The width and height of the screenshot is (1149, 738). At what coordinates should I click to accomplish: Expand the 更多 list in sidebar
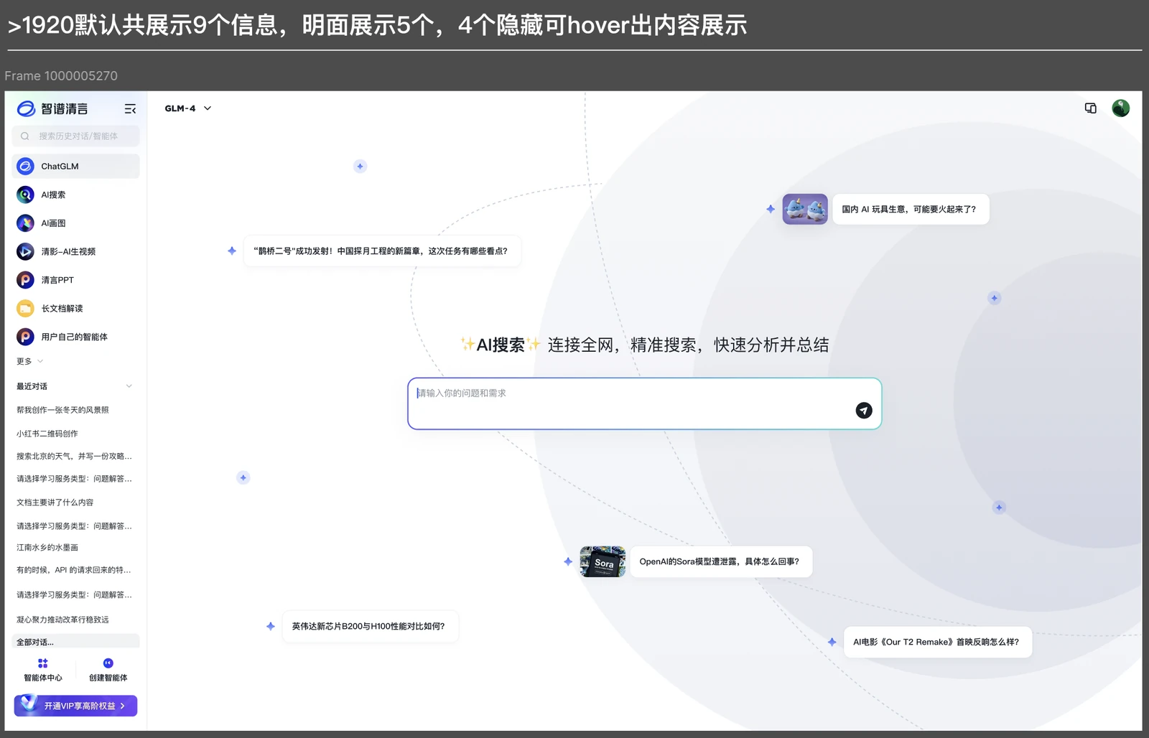point(30,361)
